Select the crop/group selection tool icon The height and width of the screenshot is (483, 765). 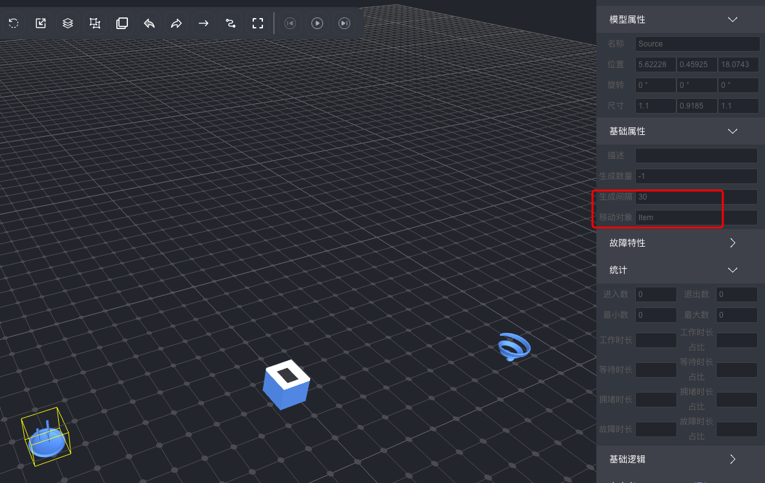[x=95, y=23]
